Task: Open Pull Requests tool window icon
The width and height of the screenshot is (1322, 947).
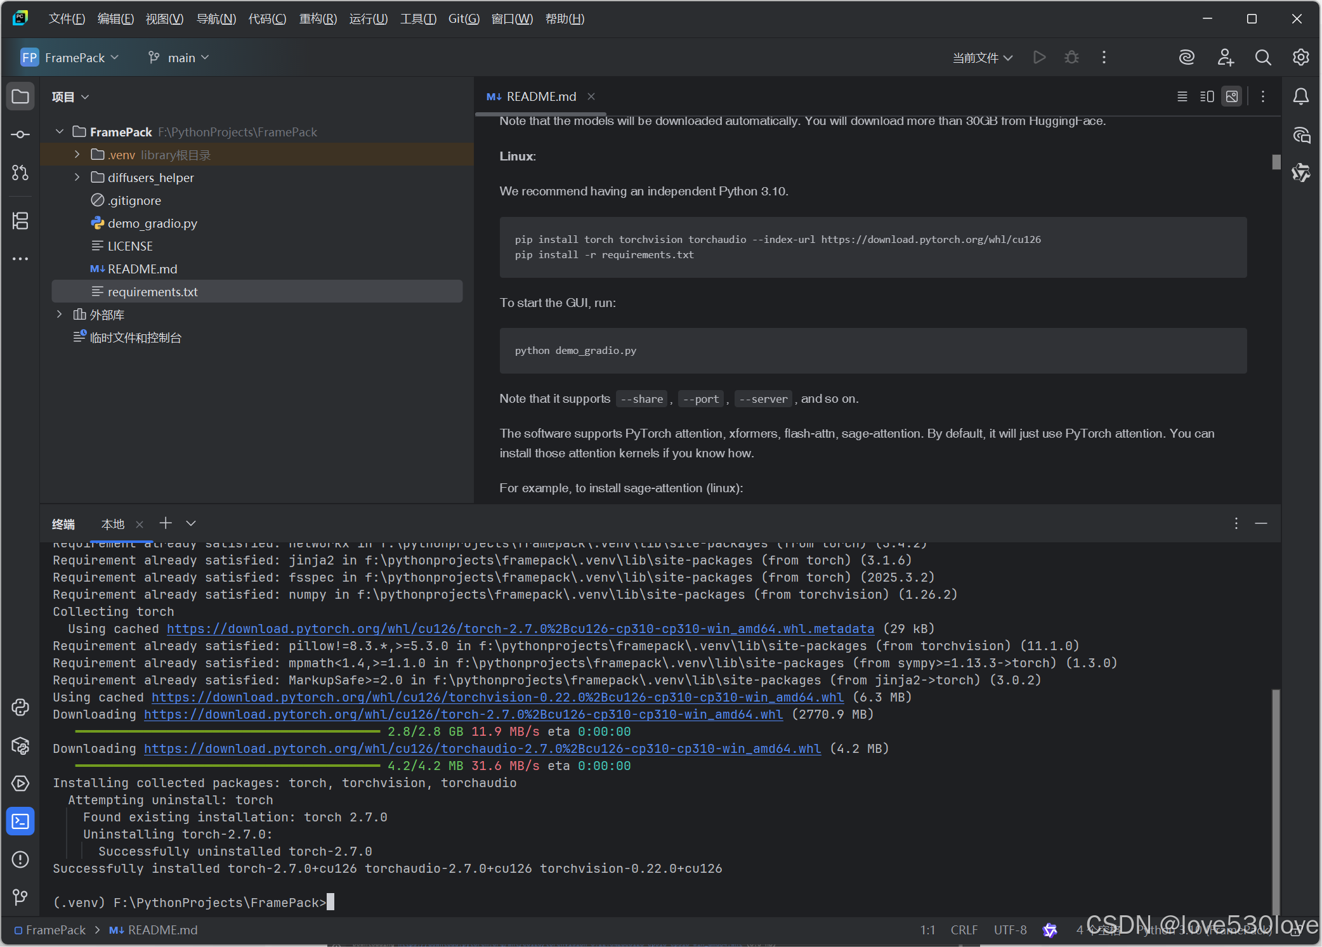Action: pyautogui.click(x=20, y=173)
